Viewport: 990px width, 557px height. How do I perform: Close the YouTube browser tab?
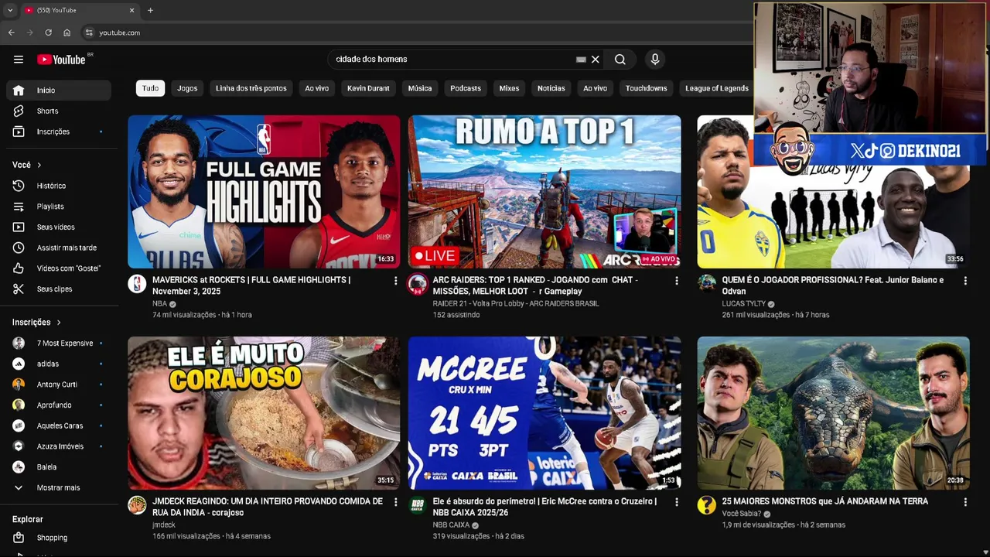tap(131, 10)
